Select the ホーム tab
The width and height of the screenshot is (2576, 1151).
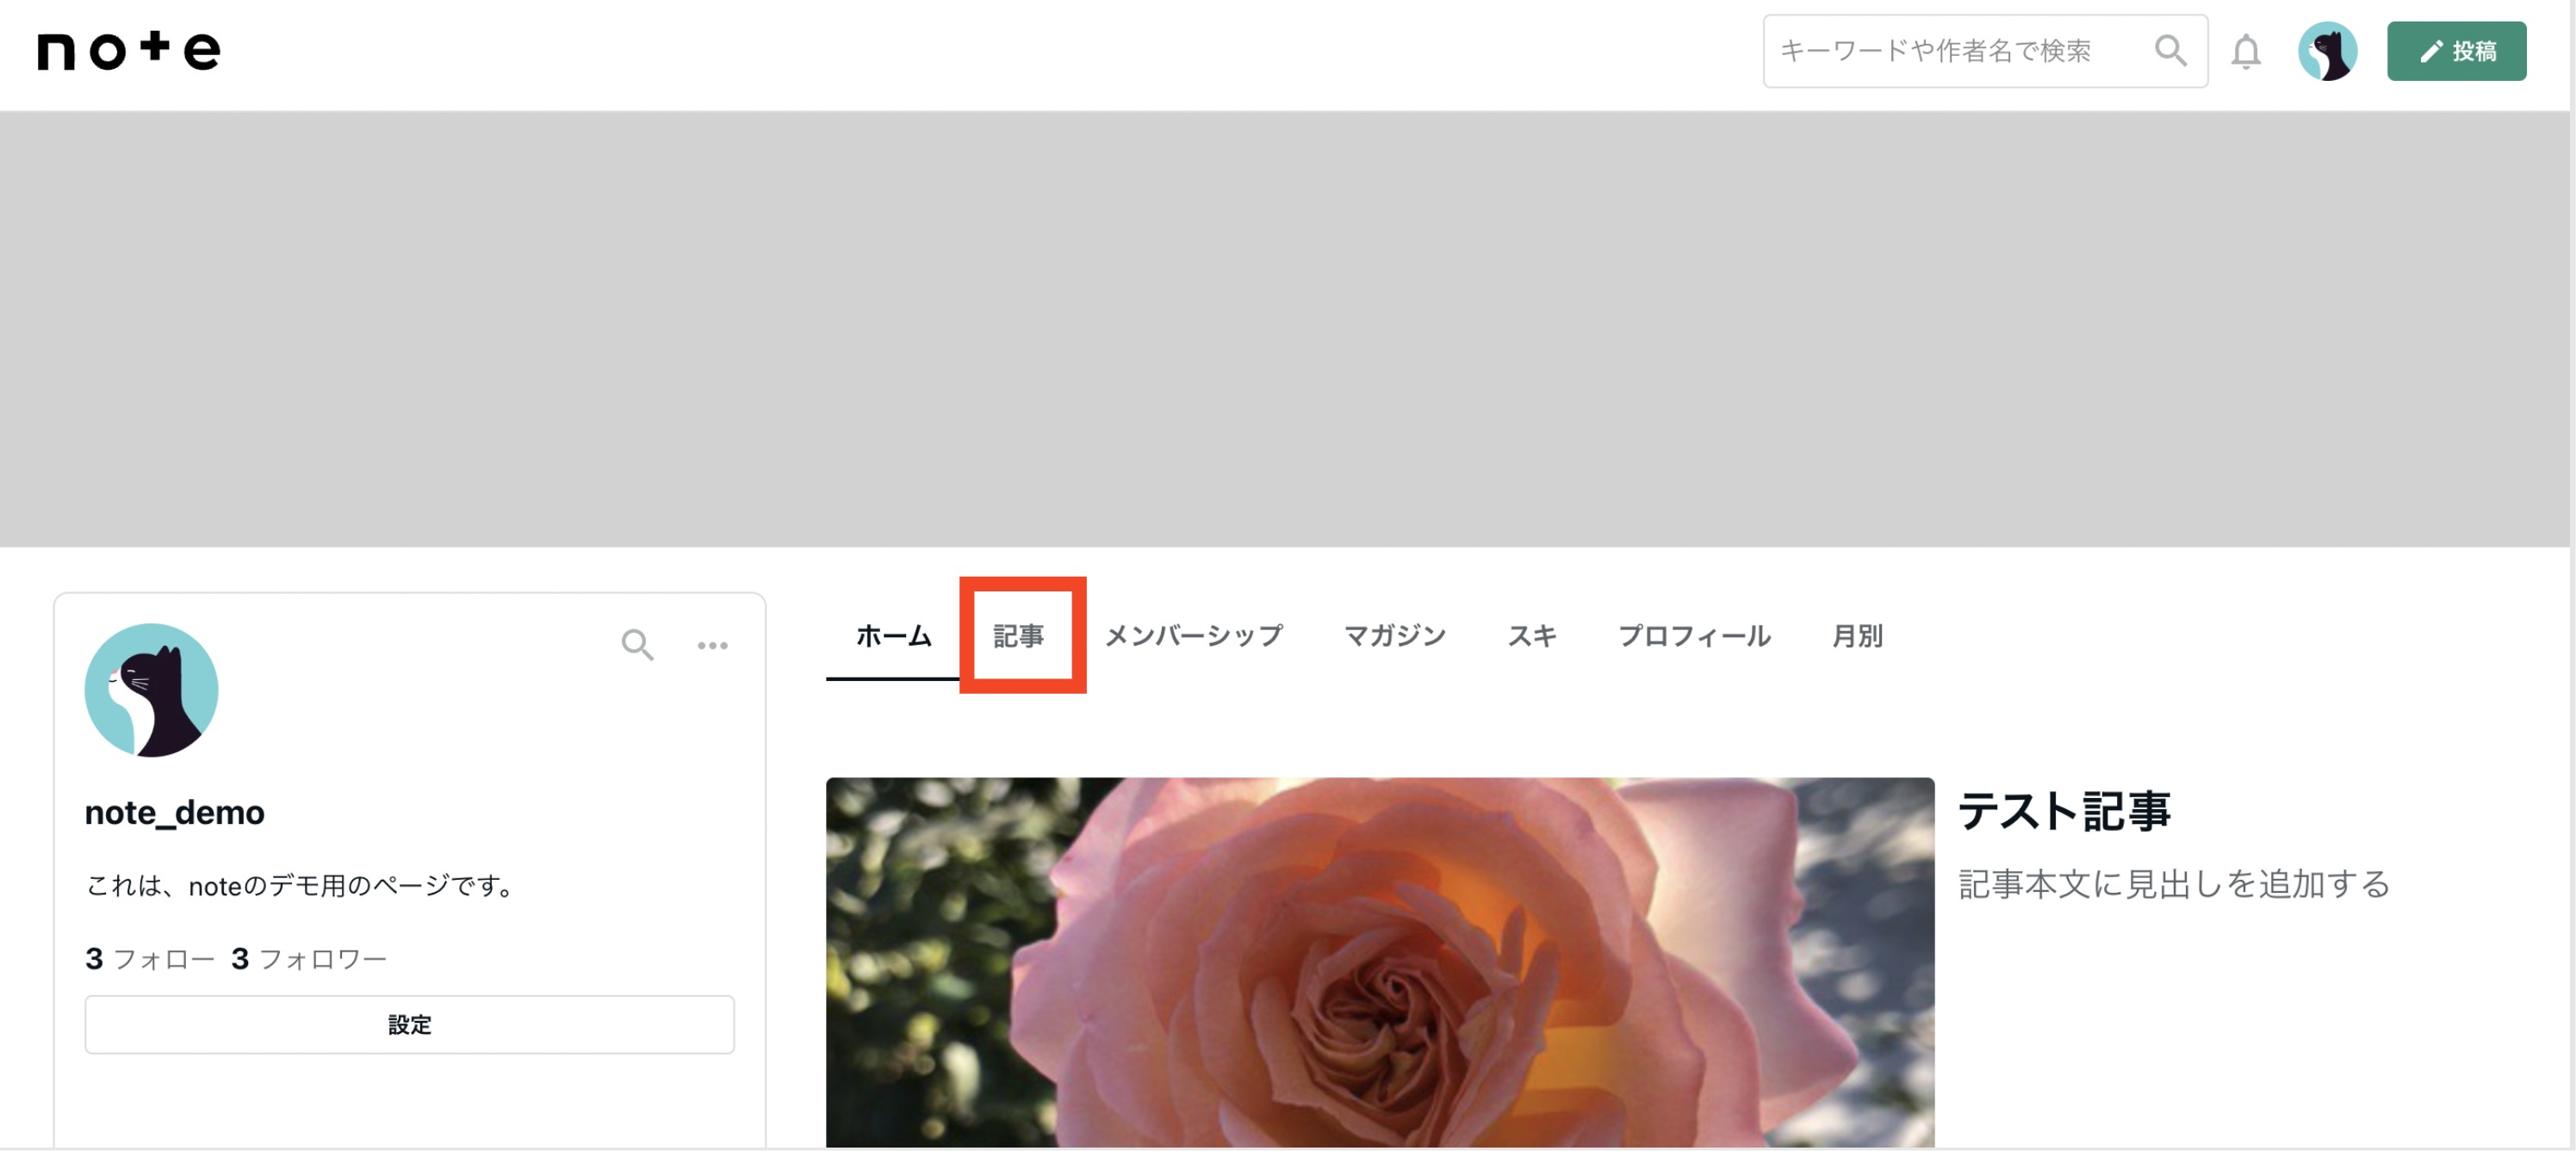coord(893,636)
